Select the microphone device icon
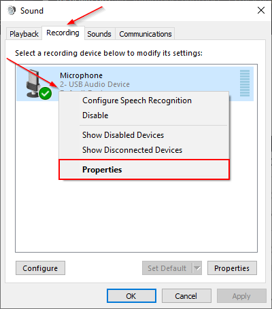 click(x=34, y=84)
